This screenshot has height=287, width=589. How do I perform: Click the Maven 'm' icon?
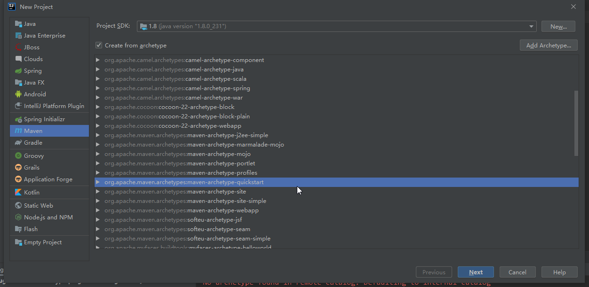[x=18, y=131]
